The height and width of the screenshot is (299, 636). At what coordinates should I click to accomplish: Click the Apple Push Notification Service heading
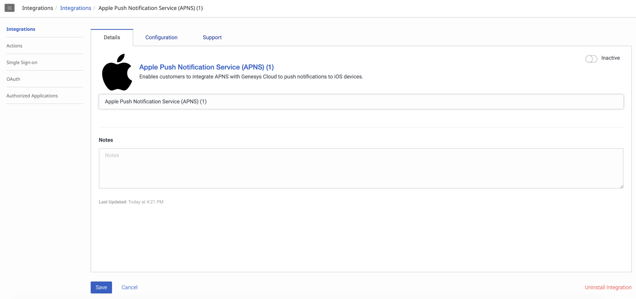coord(206,67)
